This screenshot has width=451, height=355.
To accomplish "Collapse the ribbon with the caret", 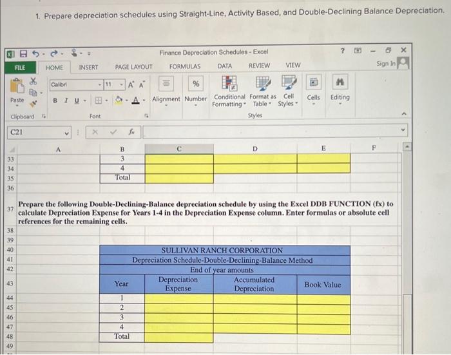I will tap(404, 114).
